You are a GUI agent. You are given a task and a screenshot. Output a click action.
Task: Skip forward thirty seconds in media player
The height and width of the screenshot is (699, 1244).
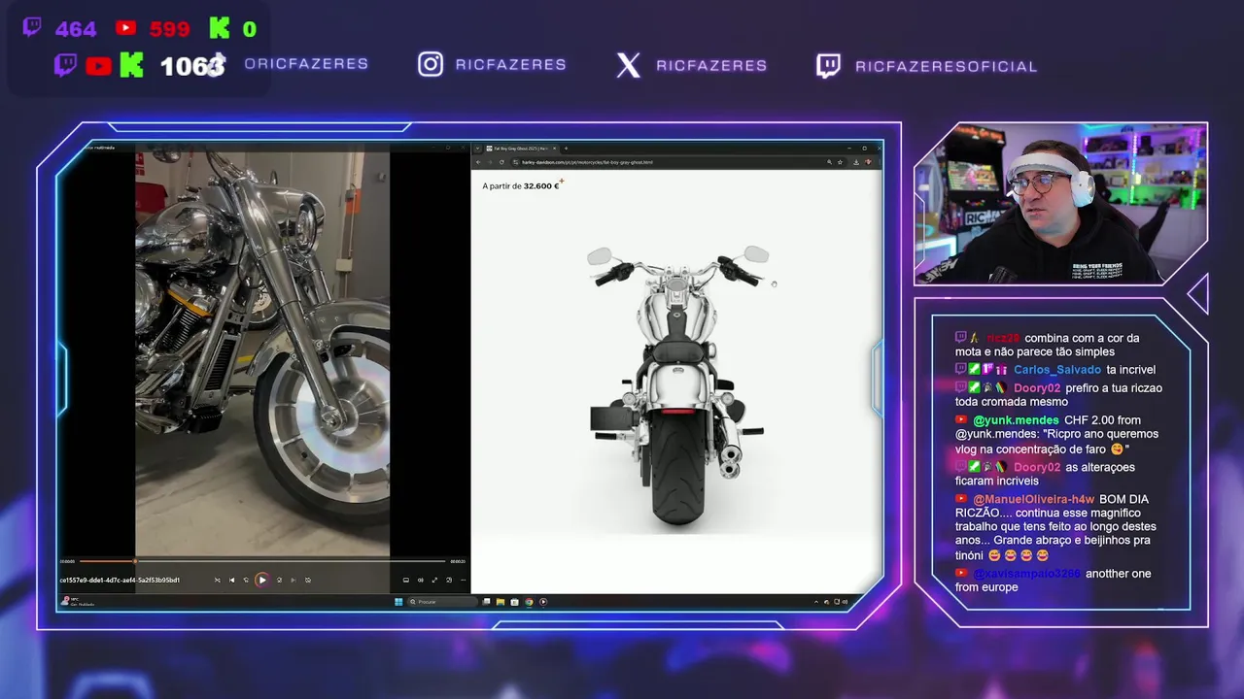pyautogui.click(x=279, y=580)
